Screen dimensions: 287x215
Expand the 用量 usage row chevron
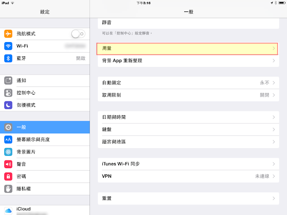(274, 48)
